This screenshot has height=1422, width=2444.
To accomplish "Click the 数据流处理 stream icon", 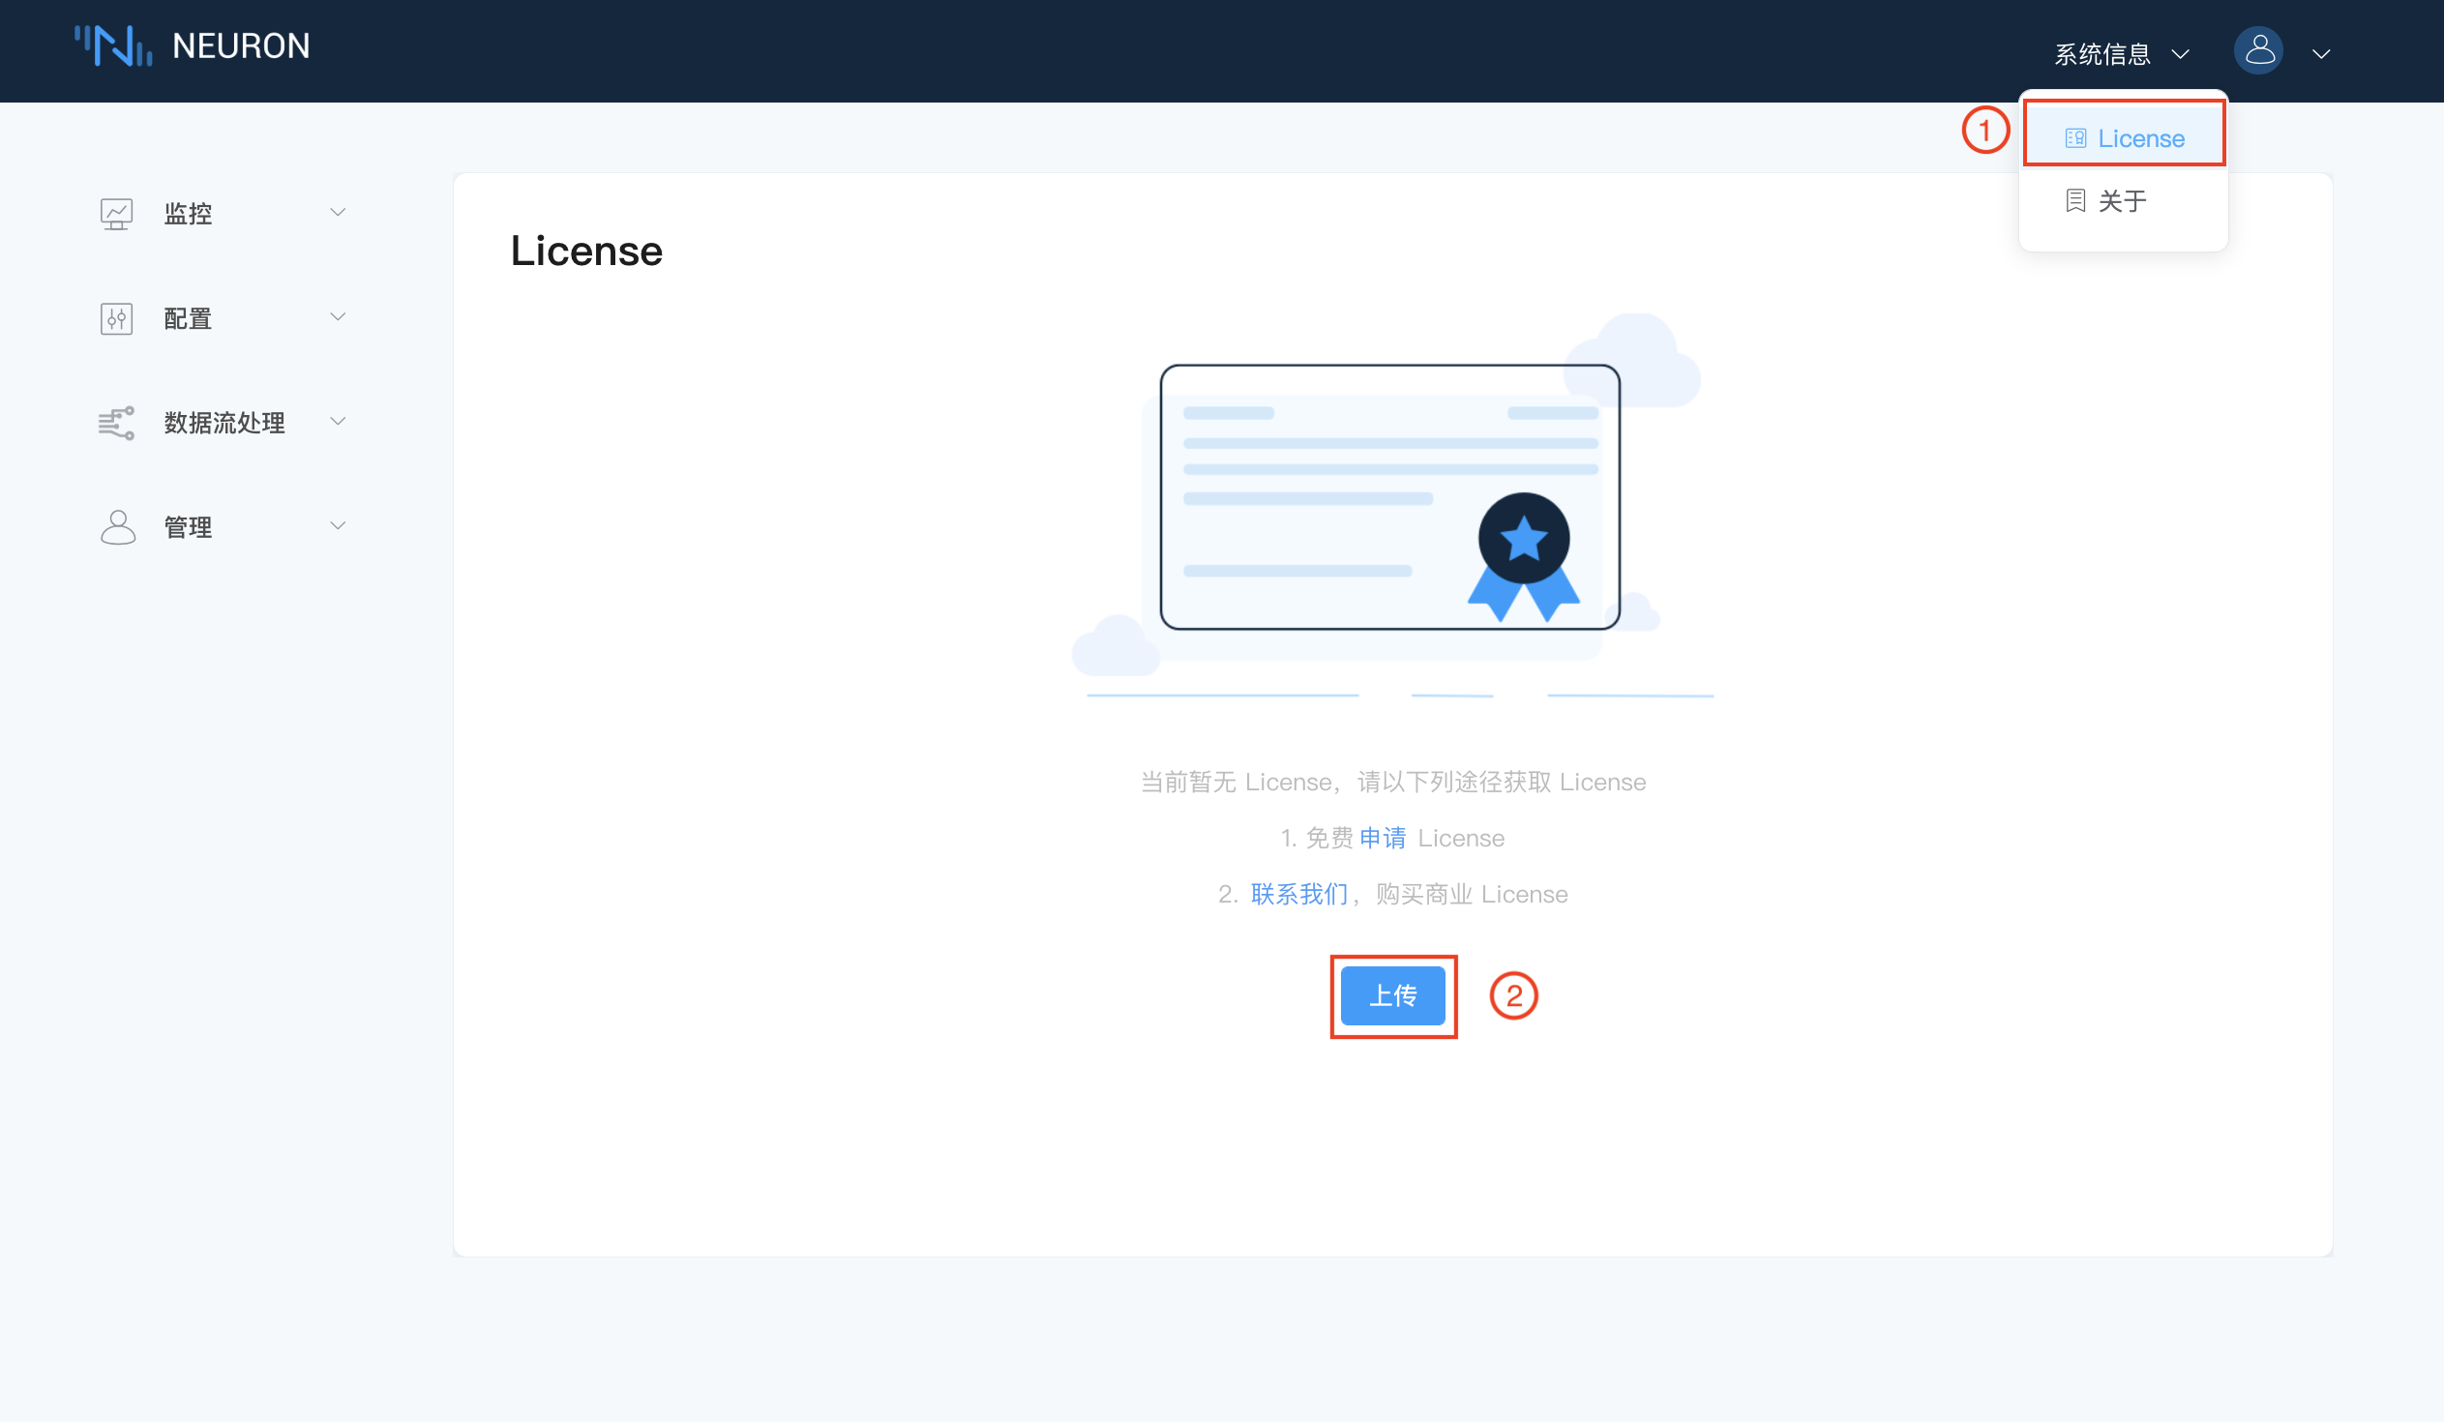I will click(116, 423).
